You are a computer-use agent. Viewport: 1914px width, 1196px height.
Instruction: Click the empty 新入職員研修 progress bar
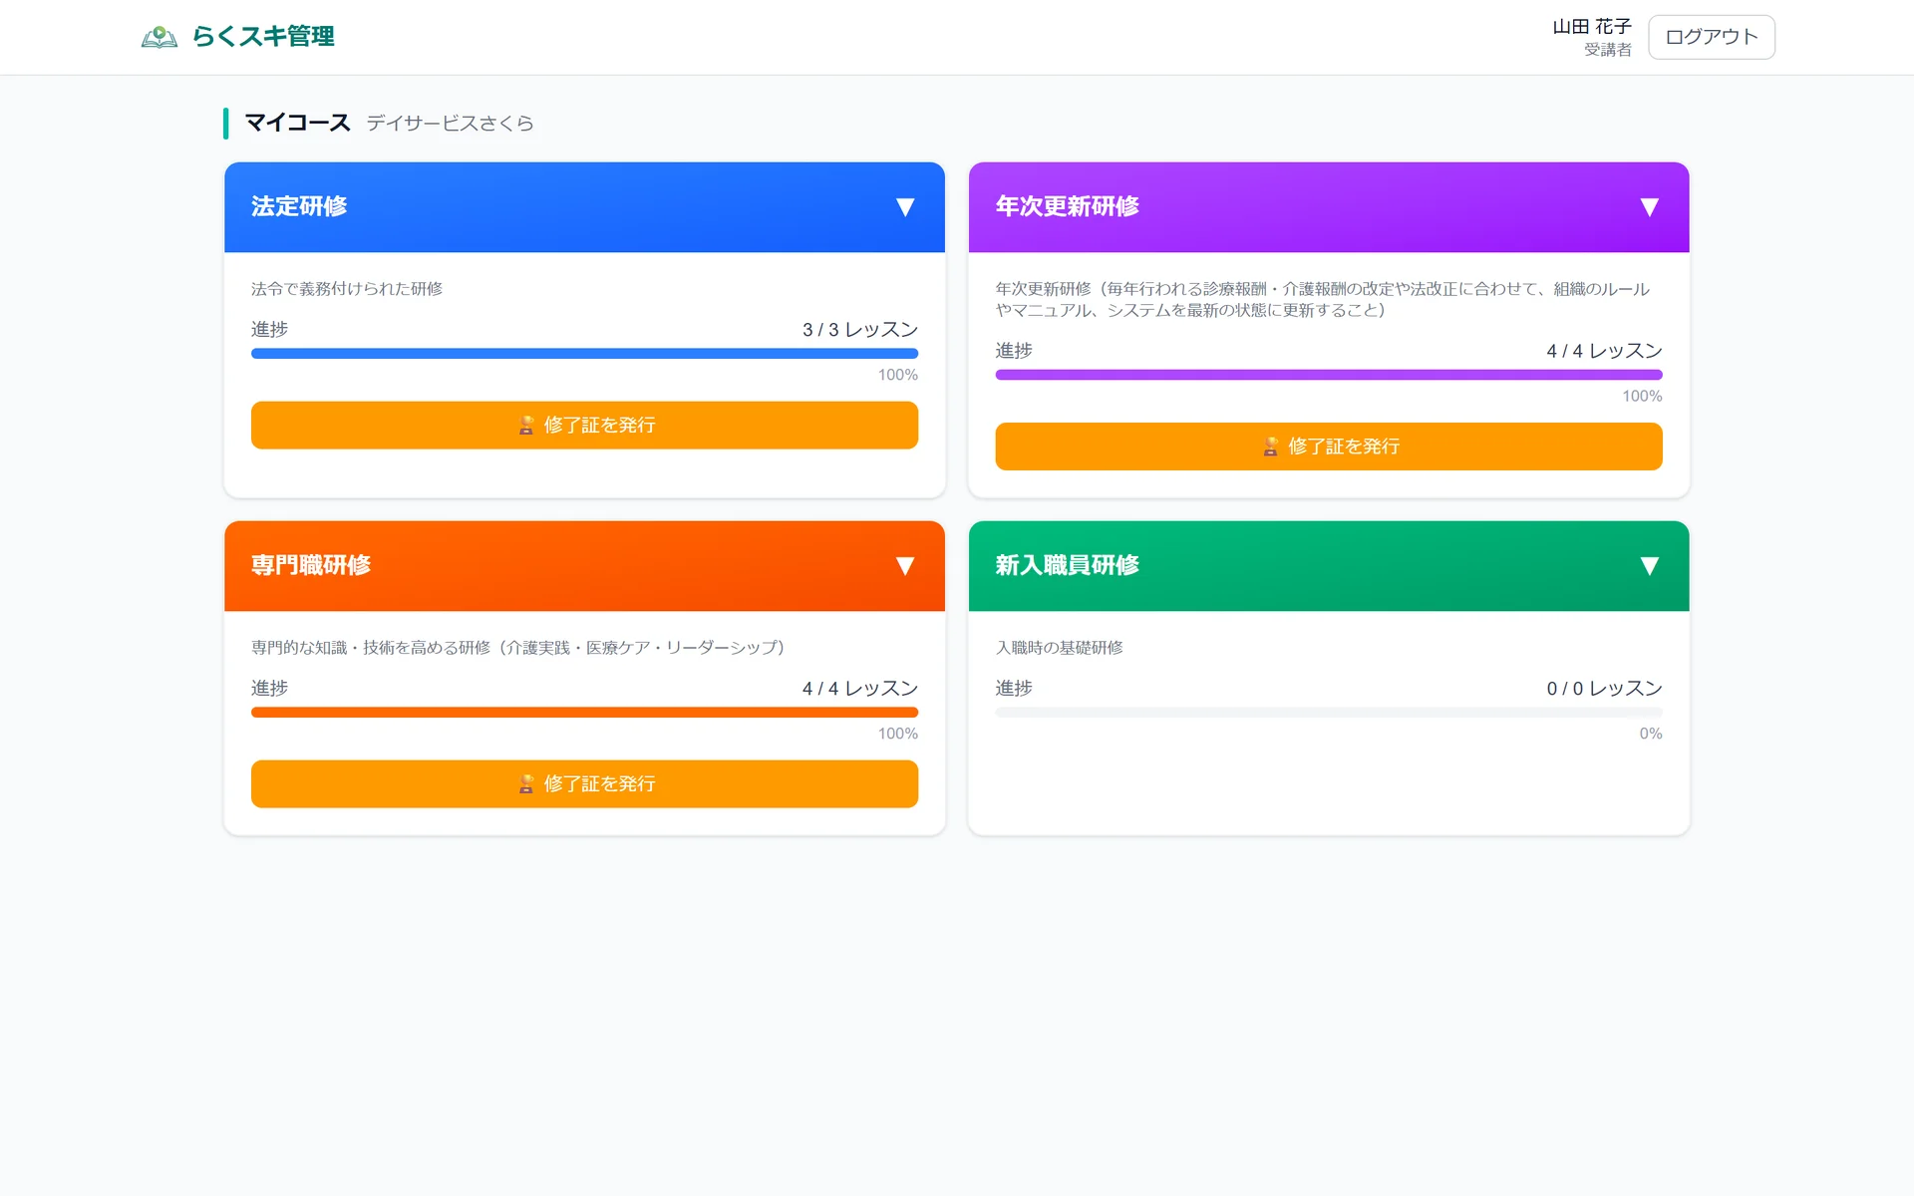pos(1328,713)
